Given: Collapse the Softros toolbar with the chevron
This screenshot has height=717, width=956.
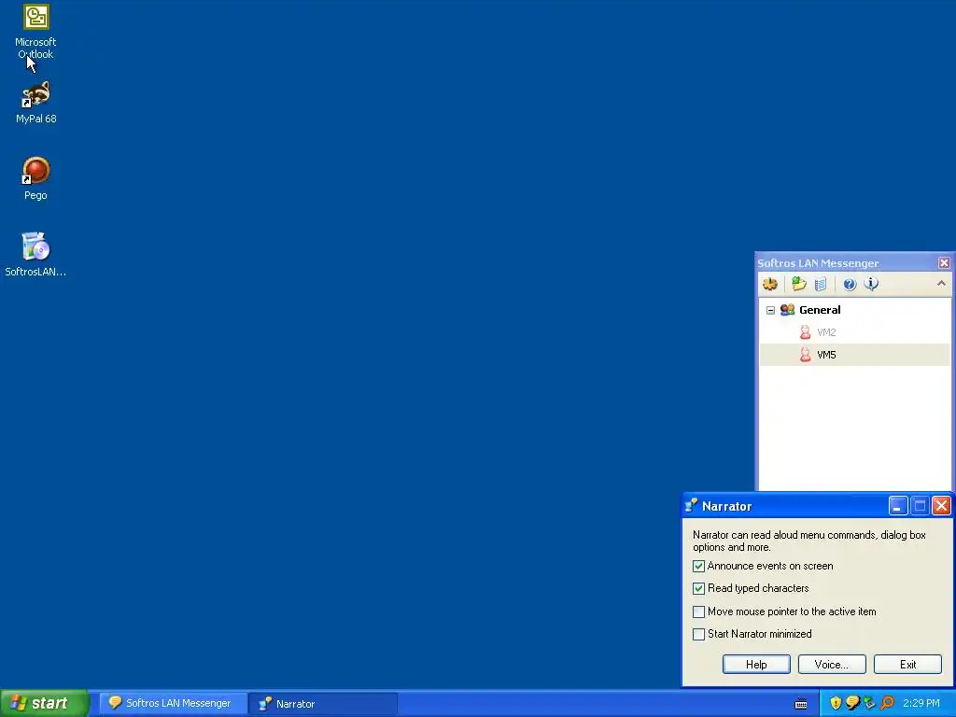Looking at the screenshot, I should (941, 284).
